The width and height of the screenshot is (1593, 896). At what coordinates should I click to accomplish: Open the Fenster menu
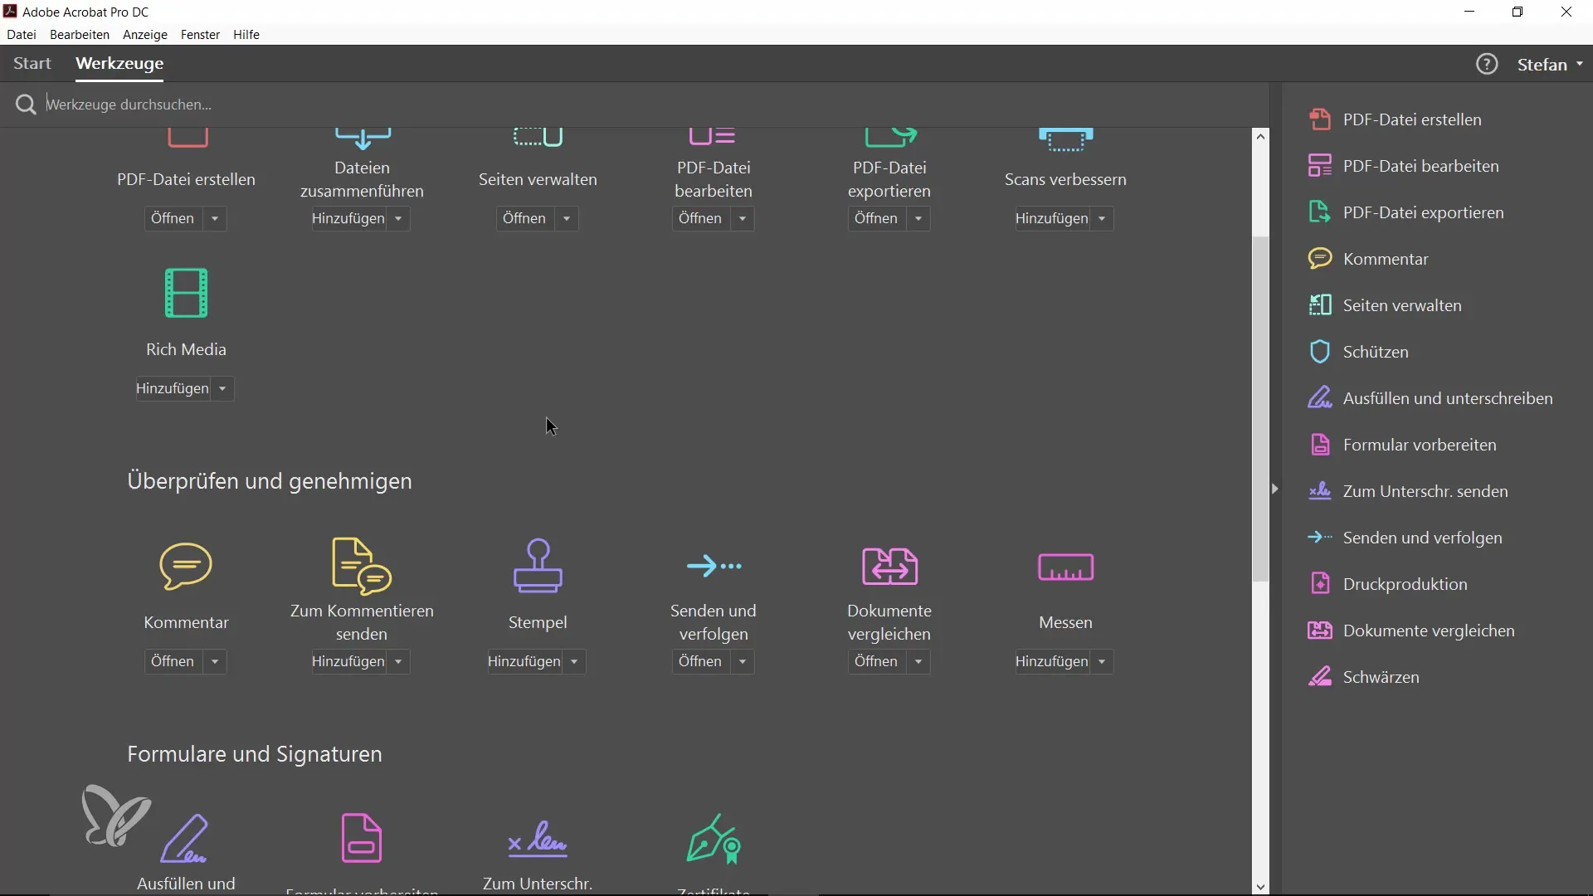click(x=200, y=35)
